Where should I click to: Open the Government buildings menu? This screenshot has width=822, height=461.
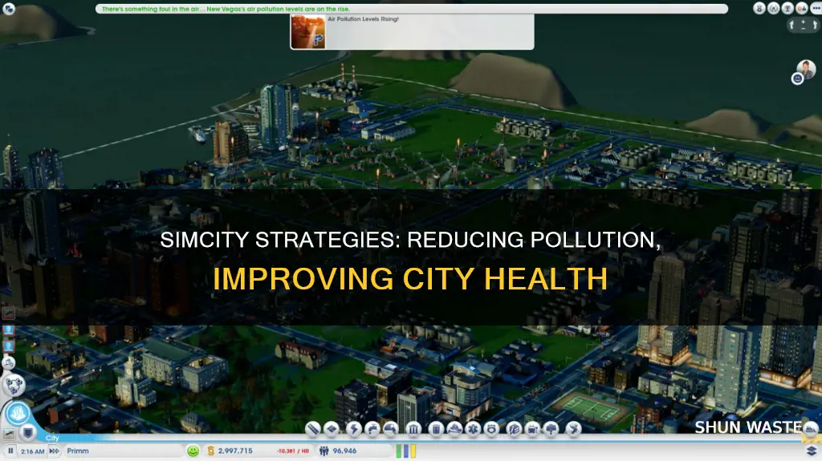(413, 429)
